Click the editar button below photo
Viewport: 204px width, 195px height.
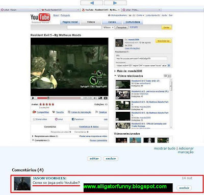[94, 159]
